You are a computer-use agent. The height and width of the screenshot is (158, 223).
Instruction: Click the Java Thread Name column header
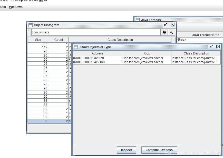(206, 35)
